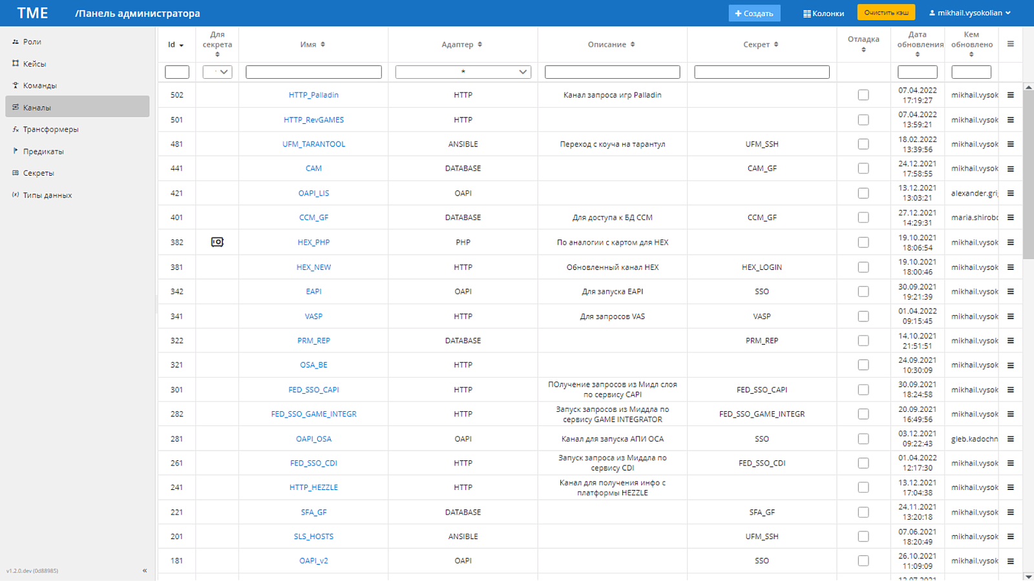Focus the Имя filter input
The height and width of the screenshot is (581, 1034).
[x=313, y=72]
